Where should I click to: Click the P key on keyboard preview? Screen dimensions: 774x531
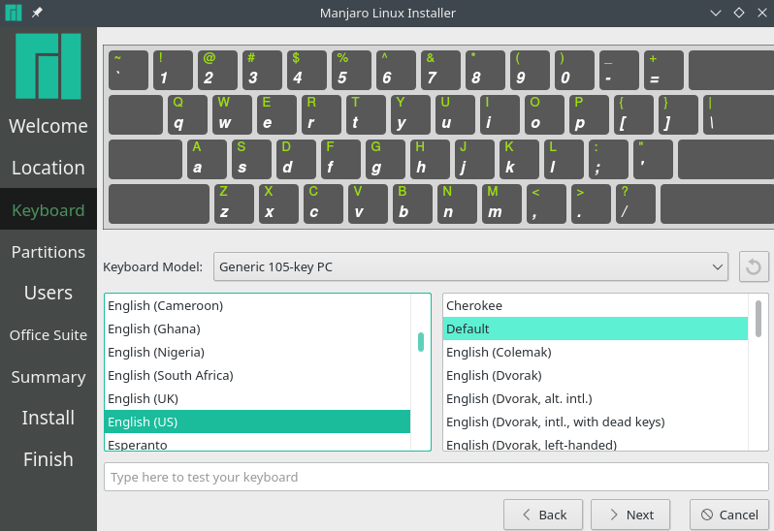point(589,115)
